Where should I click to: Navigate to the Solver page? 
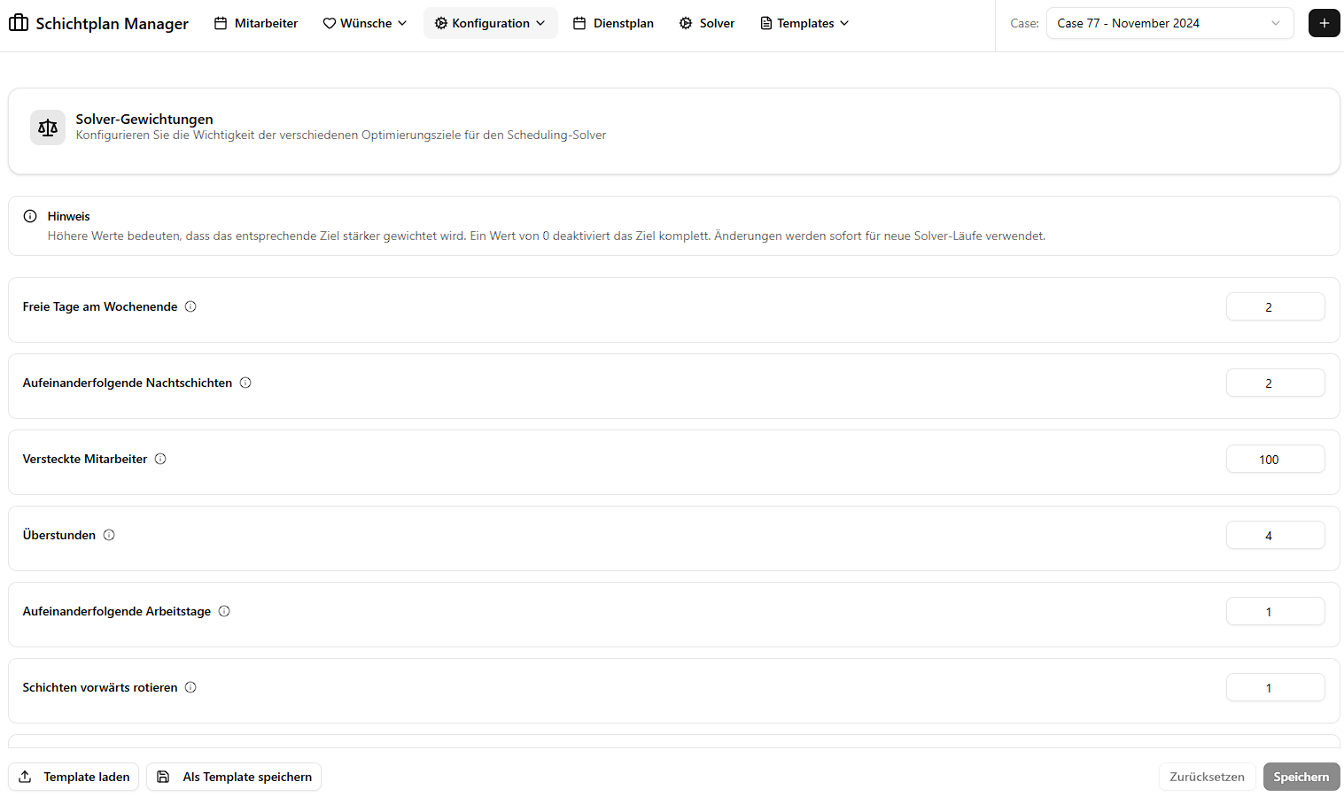click(707, 23)
